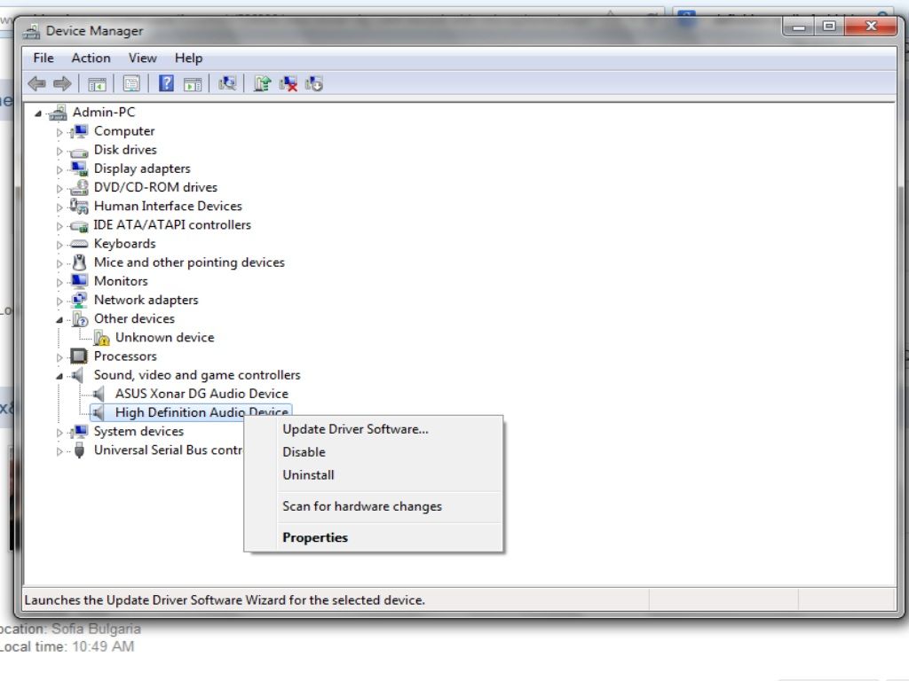Toggle the Show/Hide Console Tree toolbar icon

97,84
